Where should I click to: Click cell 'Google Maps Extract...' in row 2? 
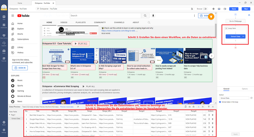(37, 119)
